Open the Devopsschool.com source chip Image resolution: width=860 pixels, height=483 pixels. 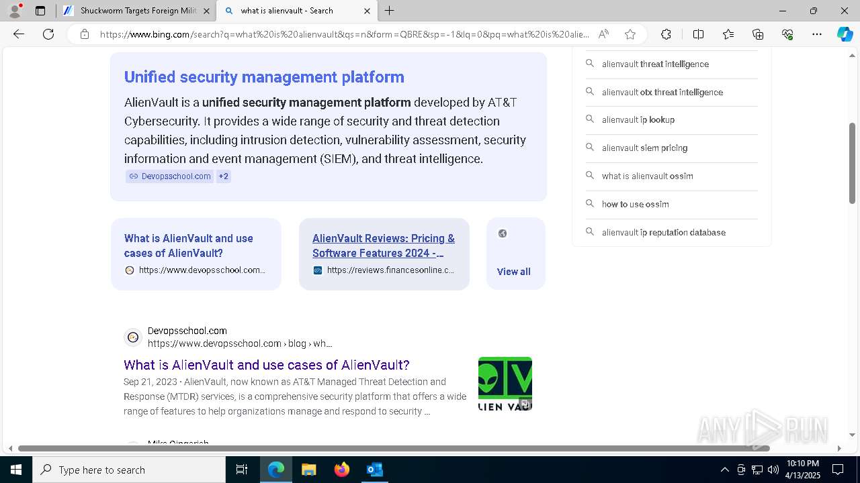coord(170,176)
